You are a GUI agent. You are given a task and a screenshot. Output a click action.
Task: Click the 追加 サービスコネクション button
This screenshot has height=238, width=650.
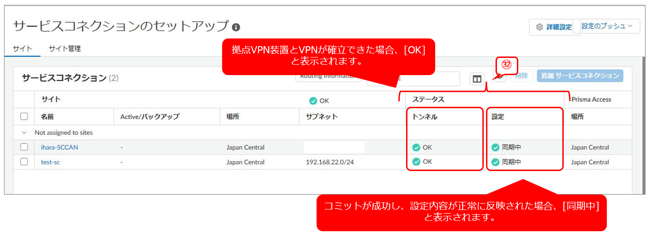tap(580, 76)
